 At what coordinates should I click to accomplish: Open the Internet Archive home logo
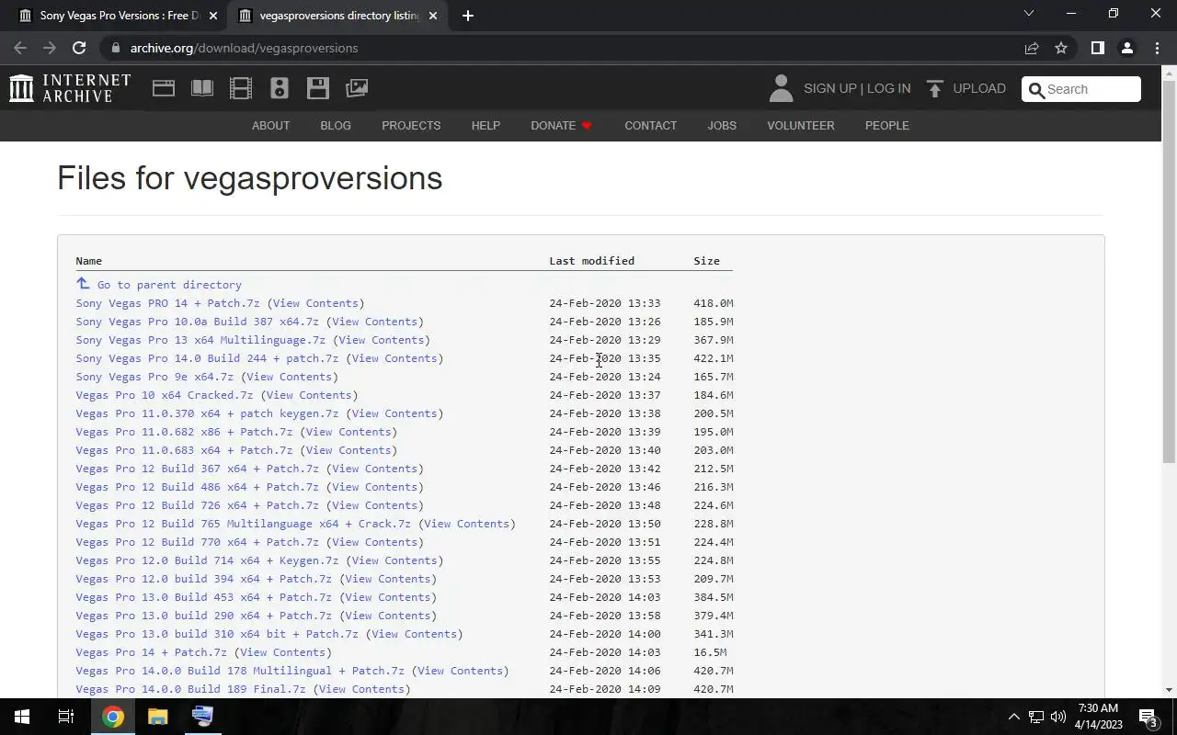70,88
